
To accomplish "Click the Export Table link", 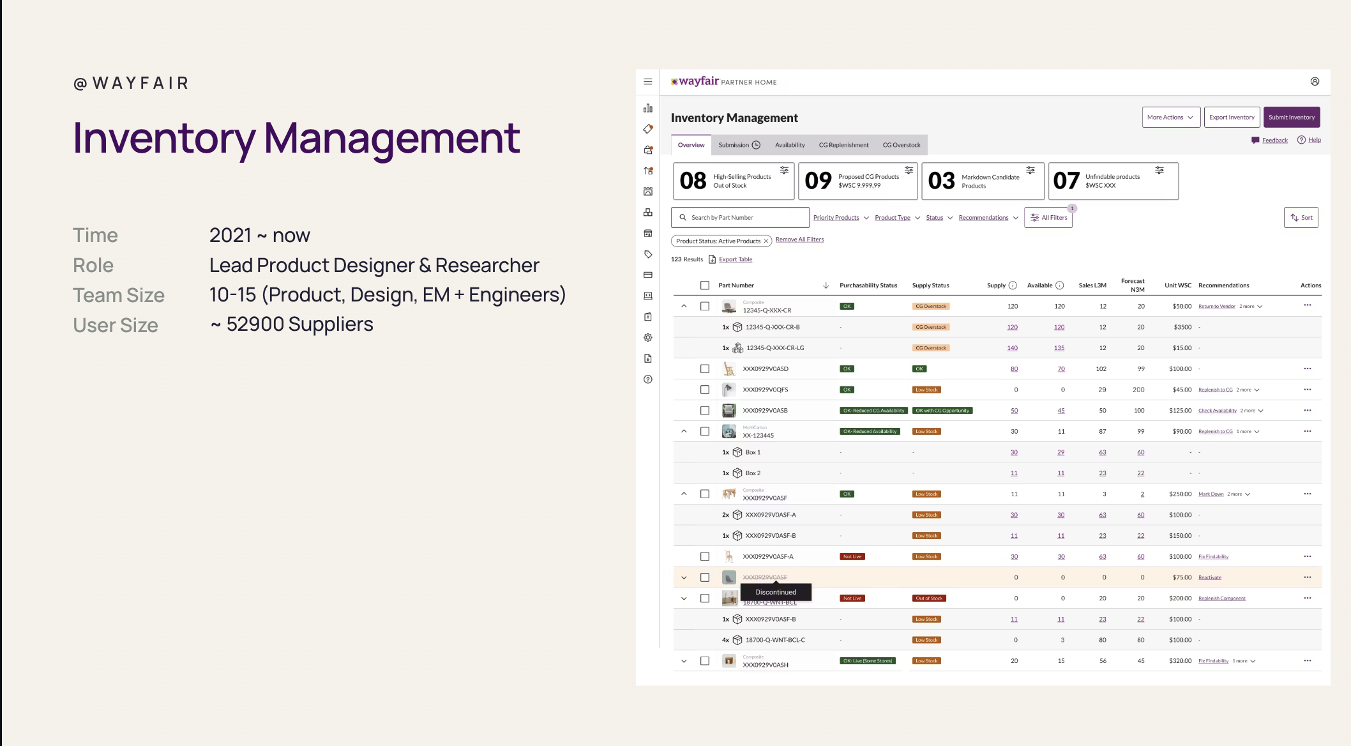I will [x=736, y=259].
